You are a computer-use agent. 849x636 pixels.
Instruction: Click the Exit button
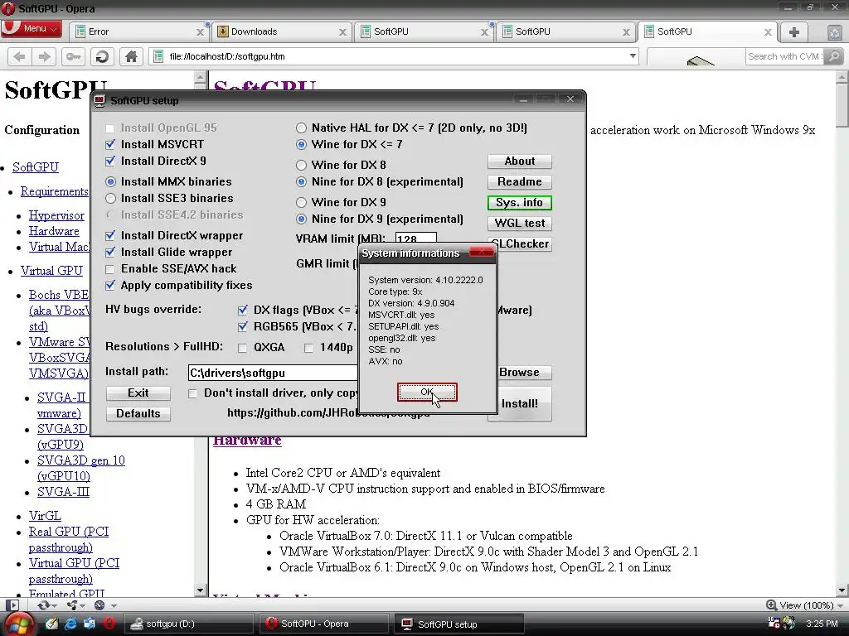[x=138, y=393]
